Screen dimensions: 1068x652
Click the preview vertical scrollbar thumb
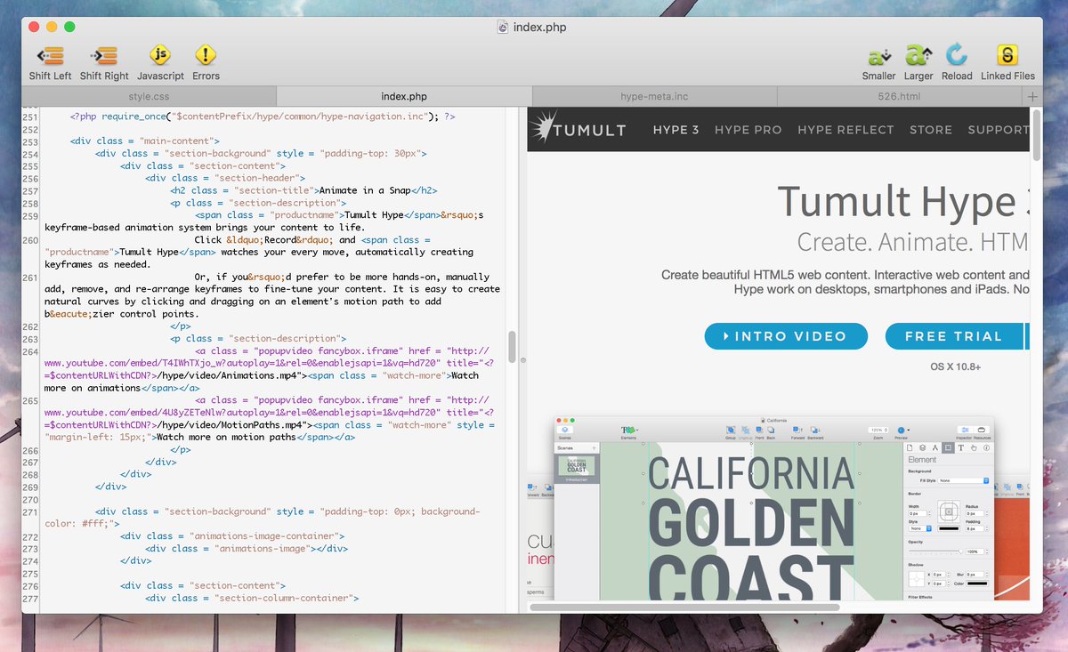(x=1037, y=133)
